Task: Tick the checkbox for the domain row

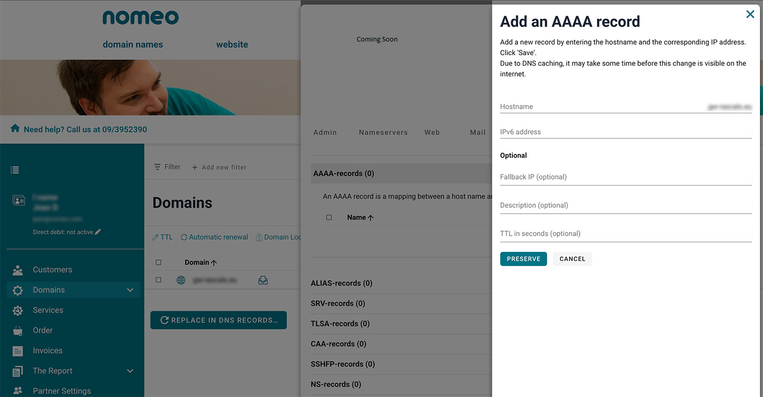Action: pos(158,280)
